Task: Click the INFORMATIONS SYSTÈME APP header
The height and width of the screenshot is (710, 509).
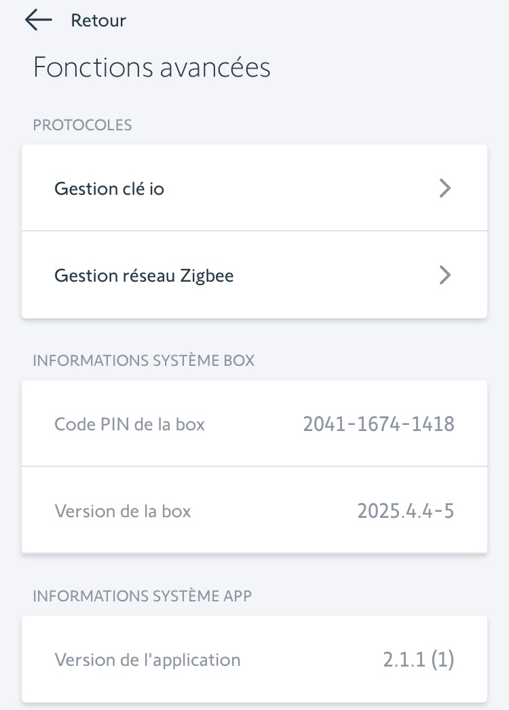Action: (143, 596)
